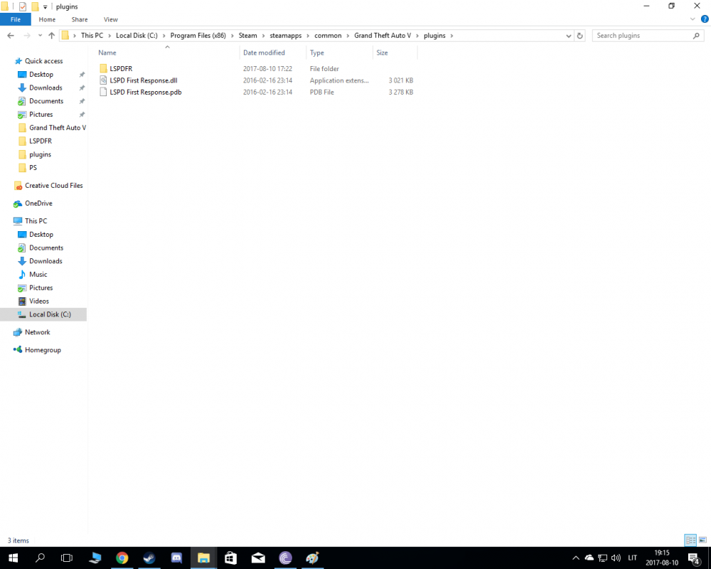Click Steam breadcrumb segment
The height and width of the screenshot is (569, 711).
247,36
